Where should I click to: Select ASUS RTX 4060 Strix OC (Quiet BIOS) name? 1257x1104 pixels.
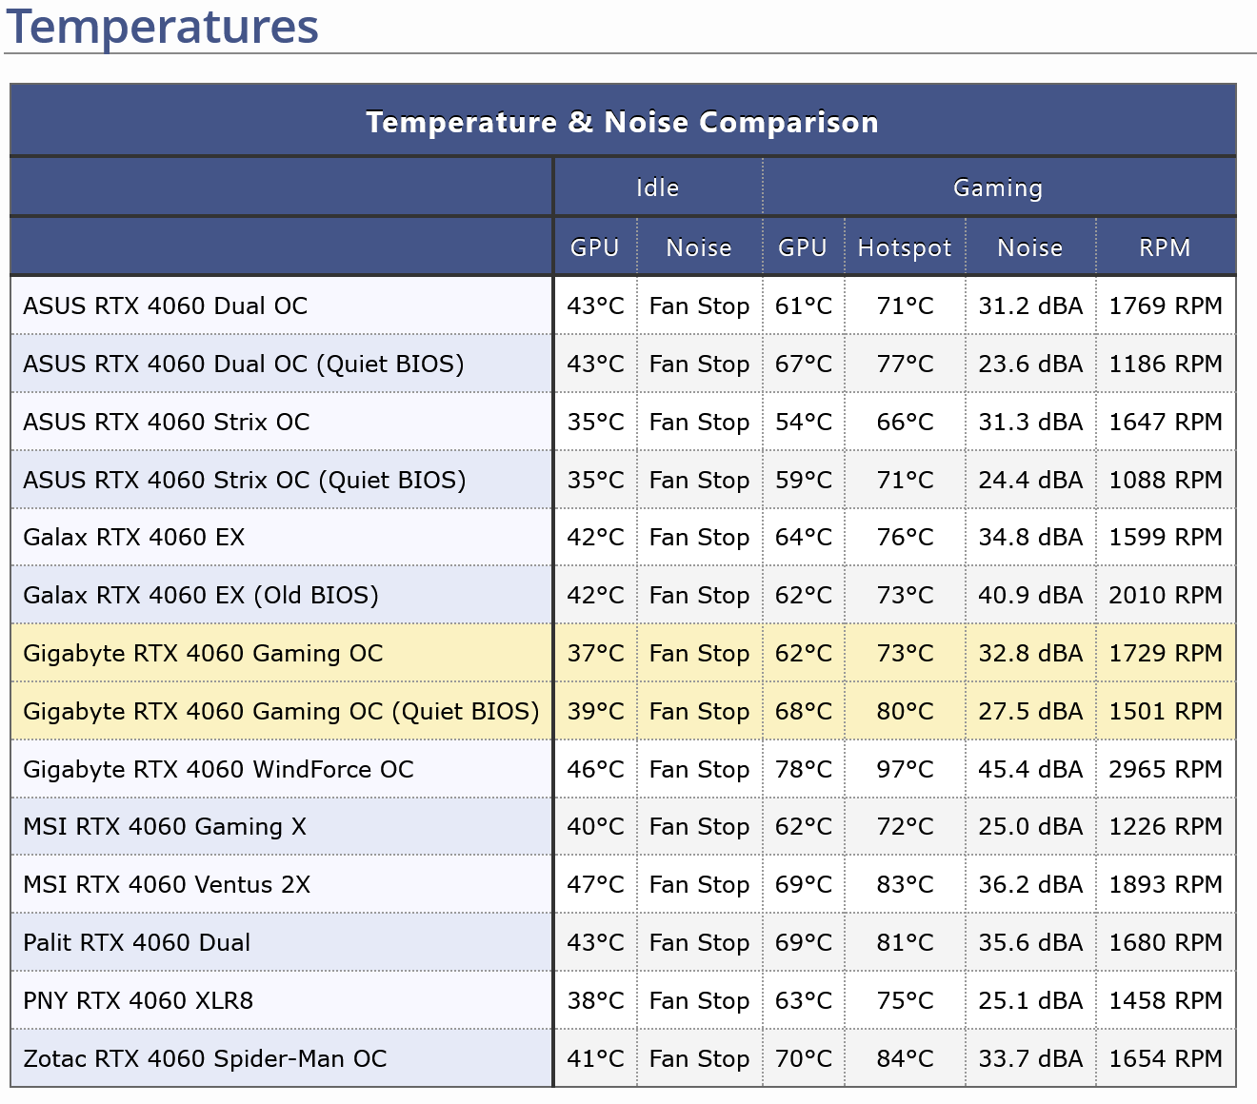pyautogui.click(x=245, y=480)
